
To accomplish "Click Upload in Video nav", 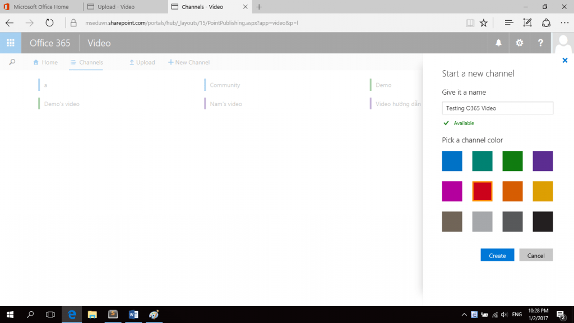I will (142, 62).
